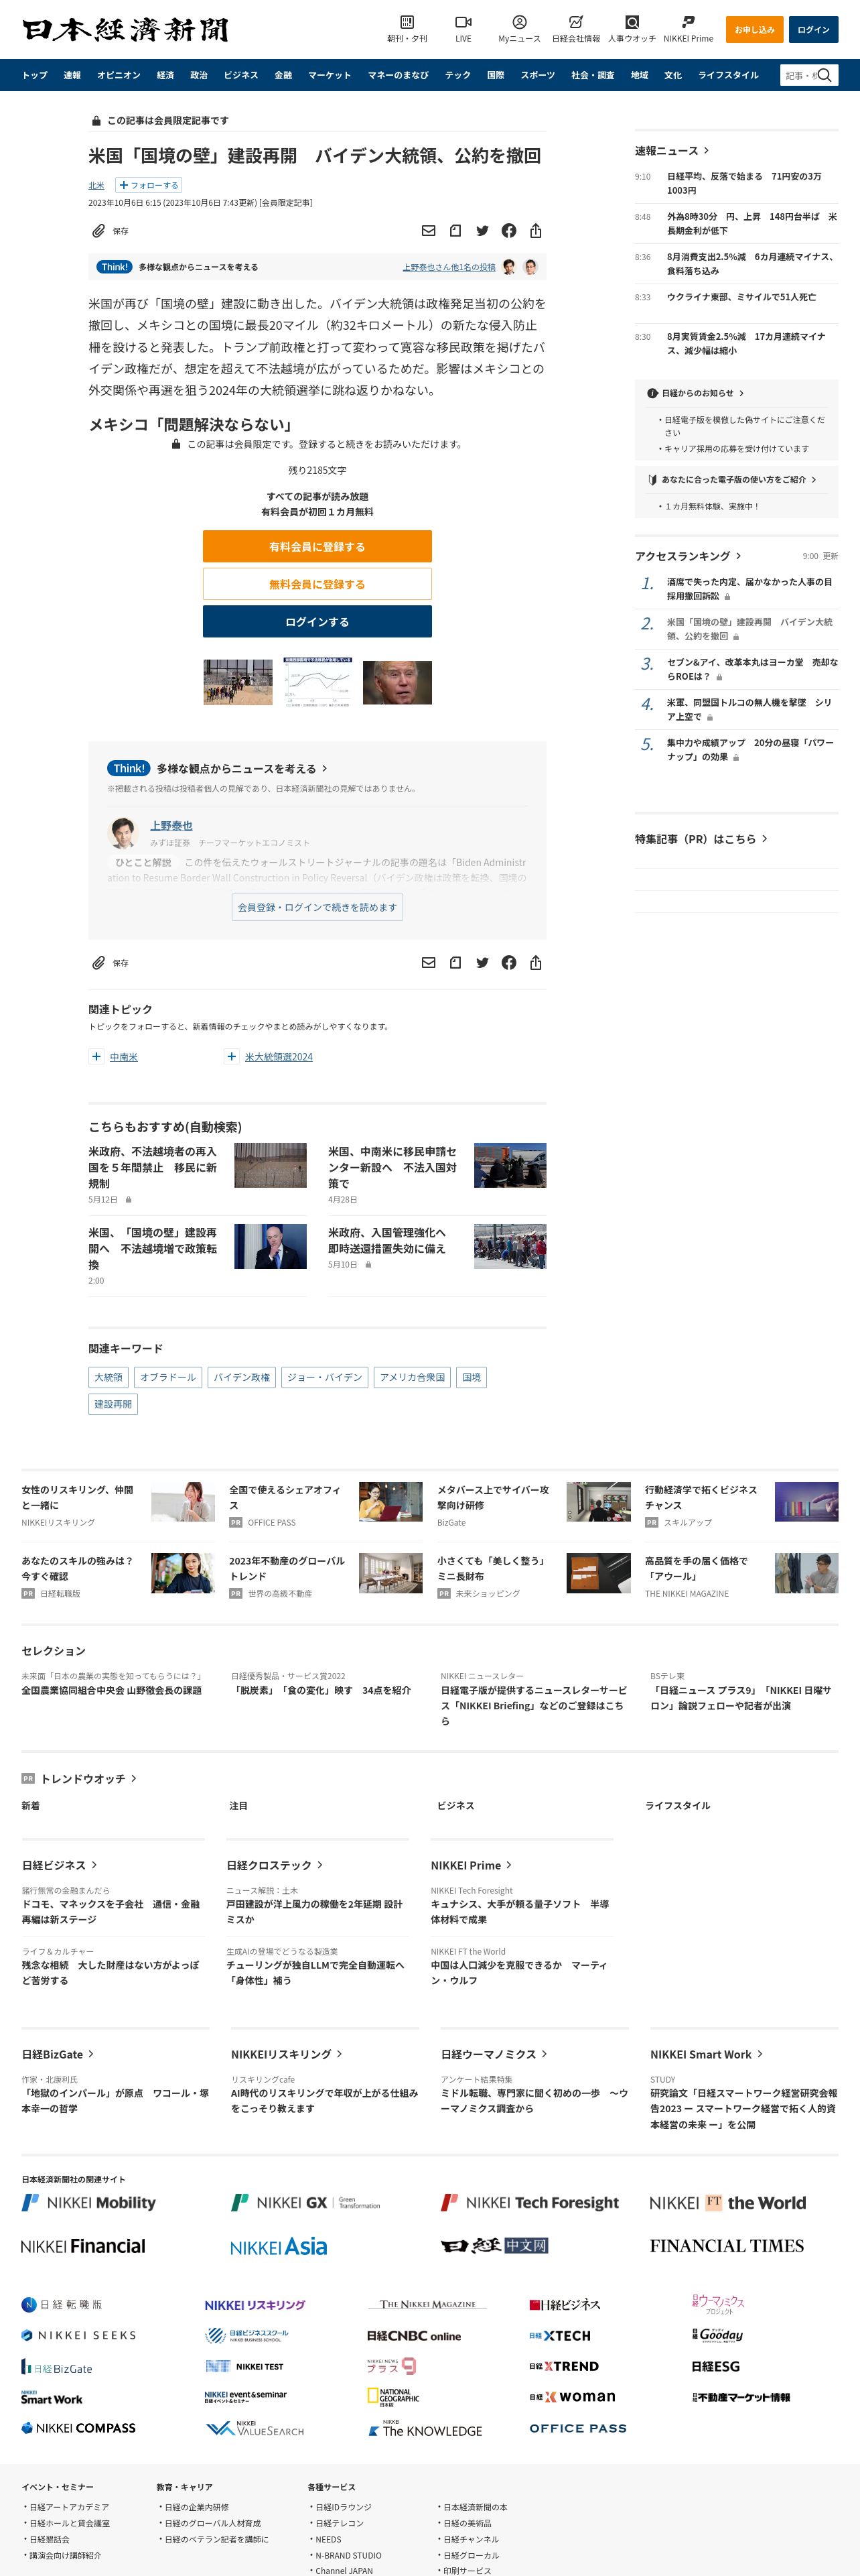Open 日経ビジネス section chevron
This screenshot has width=860, height=2576.
(95, 1865)
